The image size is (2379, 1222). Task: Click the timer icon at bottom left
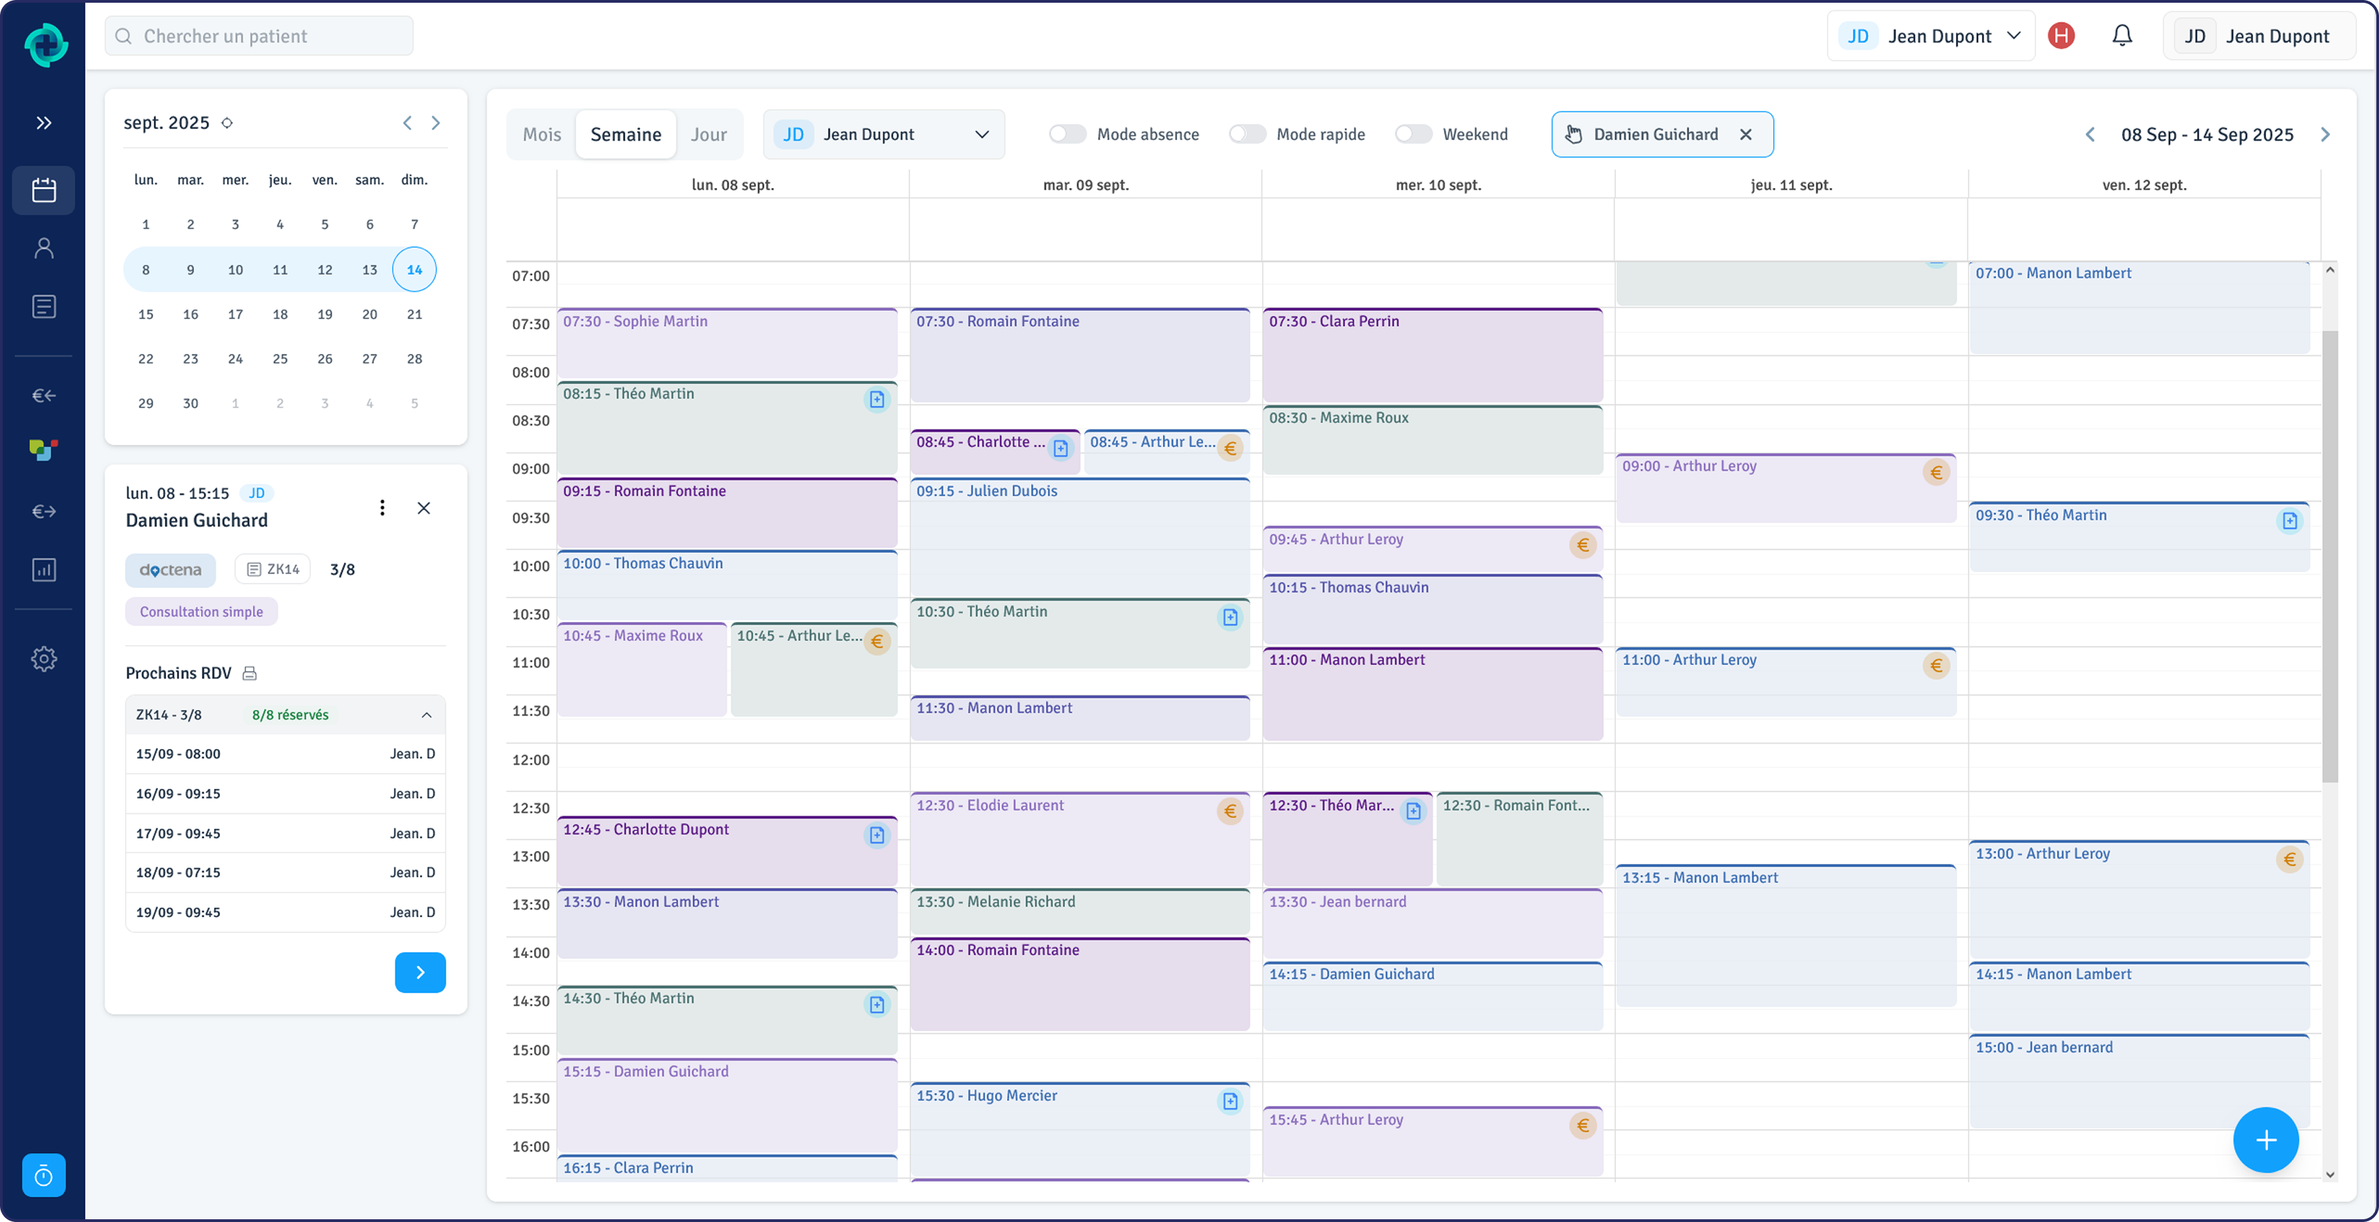(x=43, y=1175)
